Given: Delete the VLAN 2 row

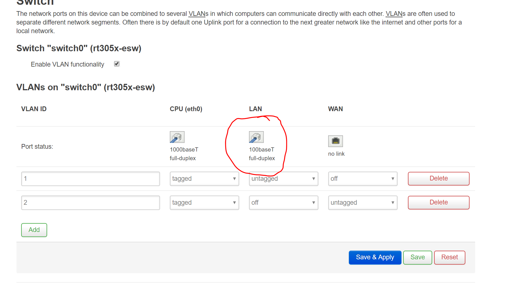Looking at the screenshot, I should pyautogui.click(x=438, y=202).
